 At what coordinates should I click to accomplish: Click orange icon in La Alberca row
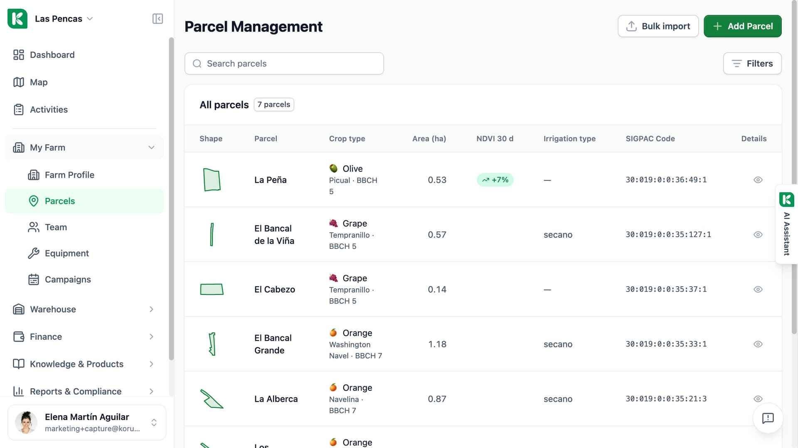coord(333,387)
